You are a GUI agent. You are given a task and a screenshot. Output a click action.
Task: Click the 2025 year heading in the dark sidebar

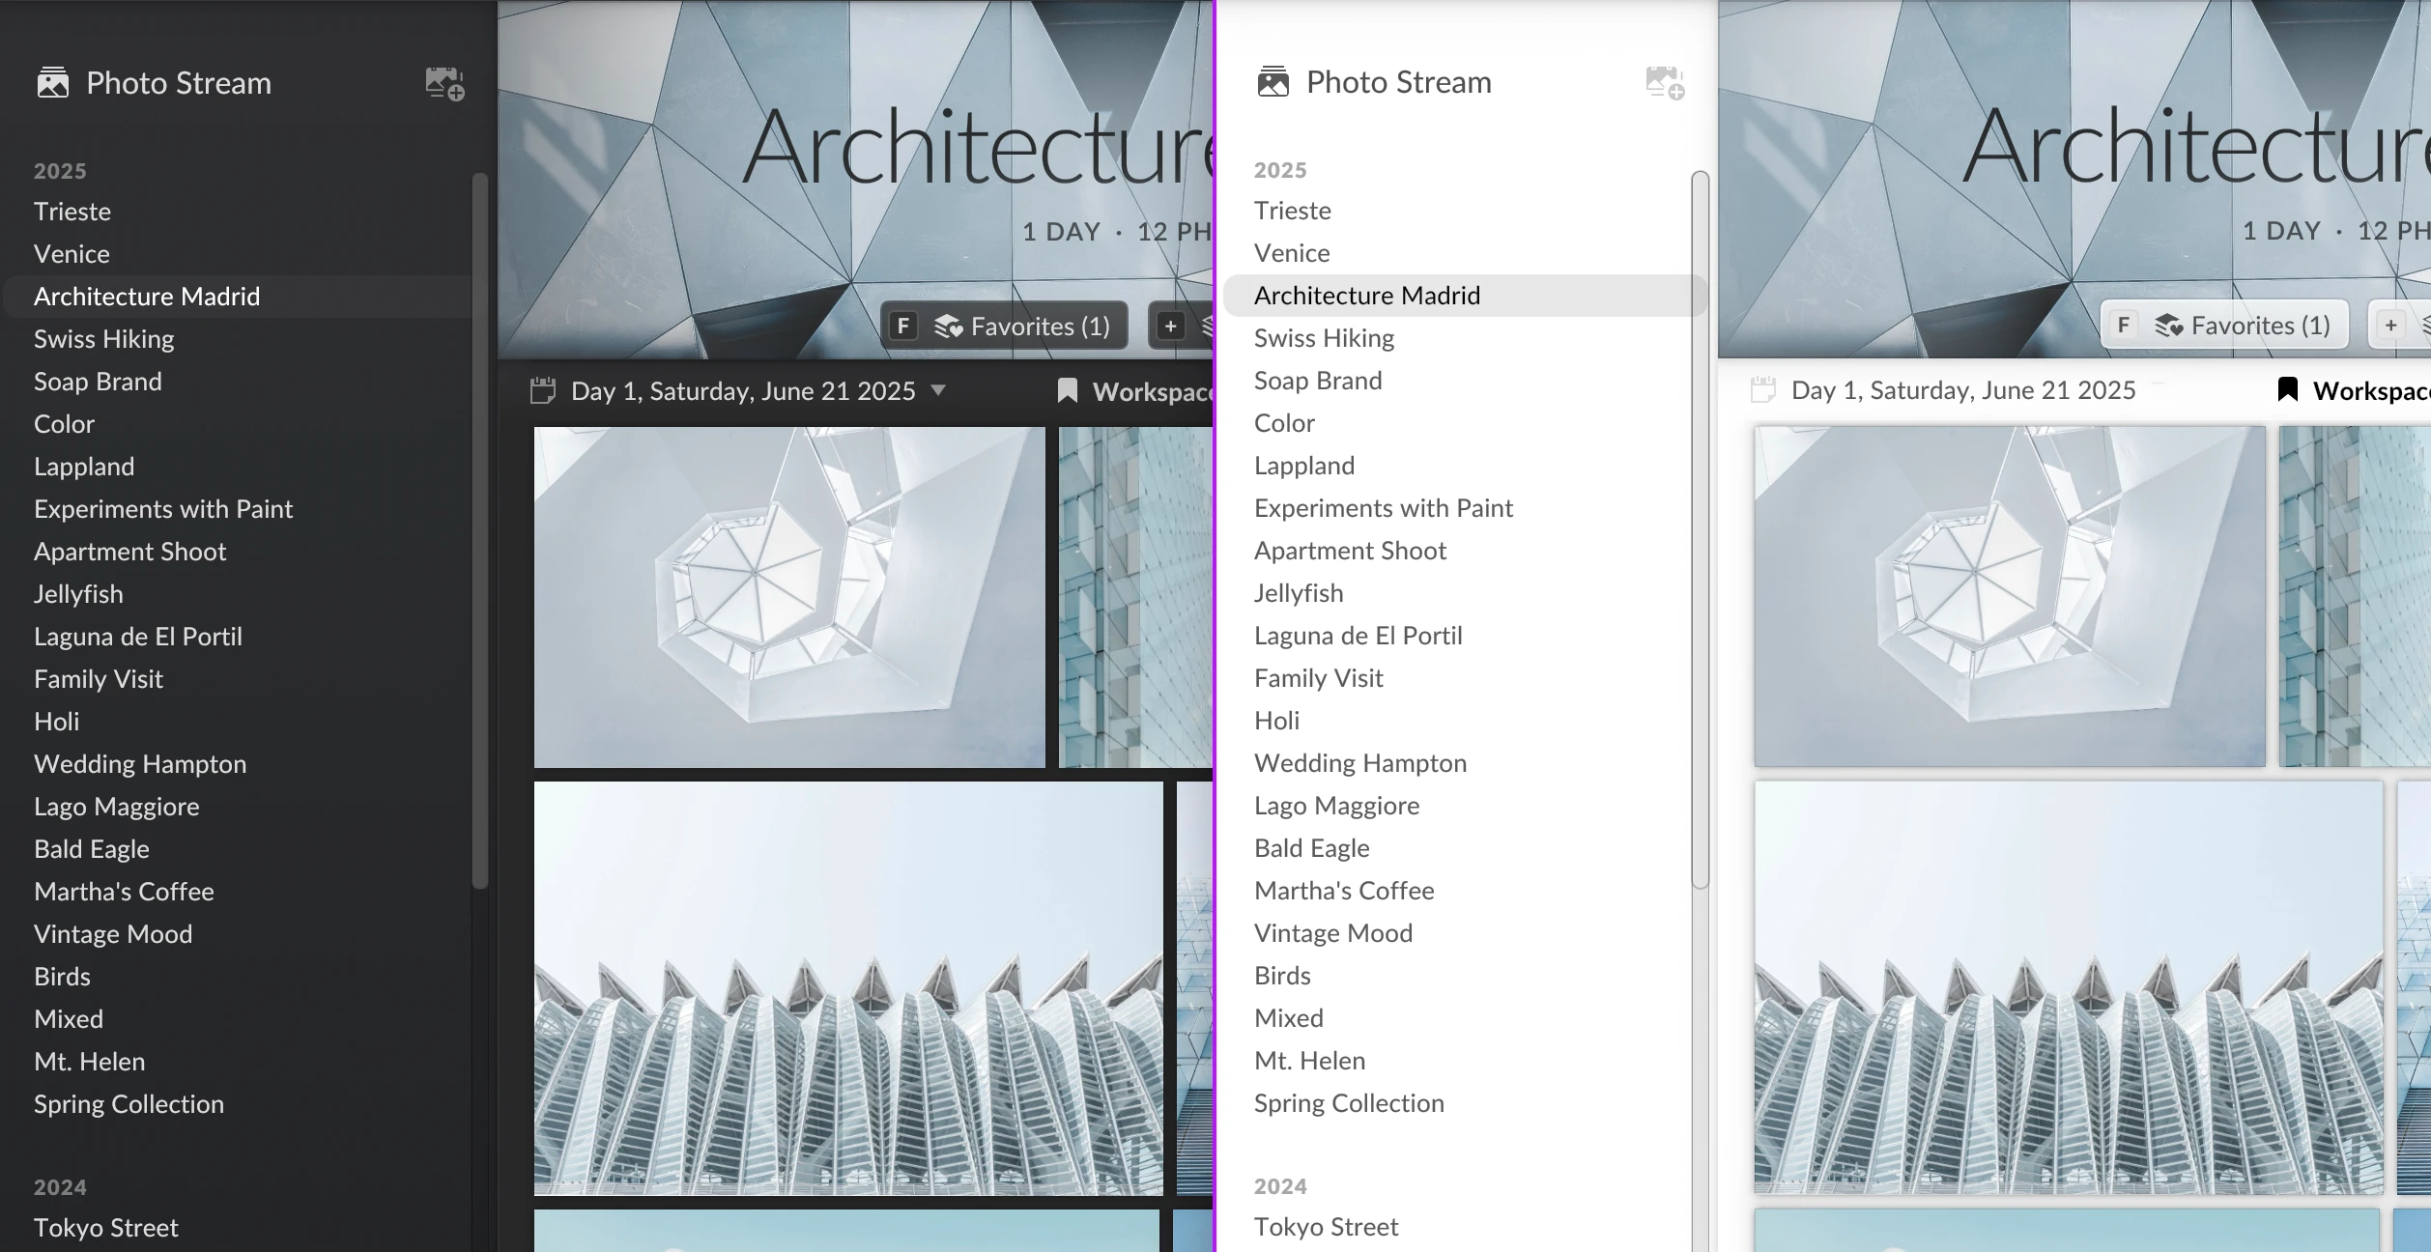(60, 171)
